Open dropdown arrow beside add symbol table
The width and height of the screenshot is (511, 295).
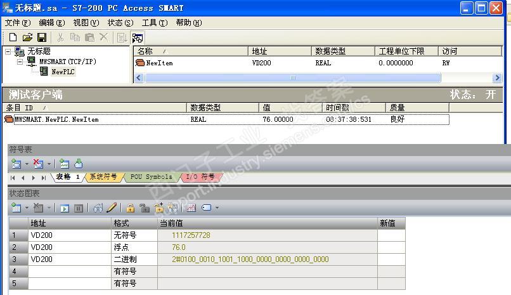tap(27, 164)
